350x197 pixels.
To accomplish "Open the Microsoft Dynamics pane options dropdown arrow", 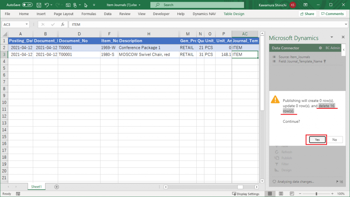I will click(x=332, y=37).
